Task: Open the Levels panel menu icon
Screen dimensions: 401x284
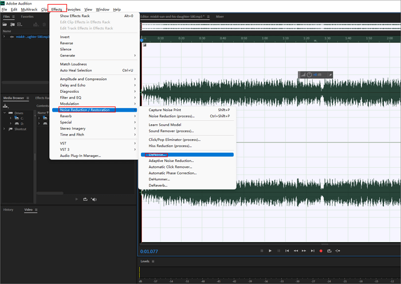Action: [x=153, y=261]
